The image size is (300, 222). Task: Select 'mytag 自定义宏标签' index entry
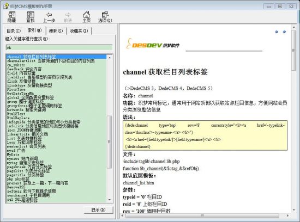click(25, 163)
